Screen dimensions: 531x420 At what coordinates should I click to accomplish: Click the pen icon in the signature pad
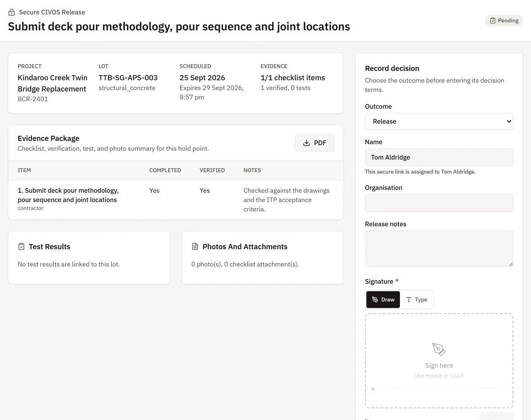pyautogui.click(x=439, y=349)
